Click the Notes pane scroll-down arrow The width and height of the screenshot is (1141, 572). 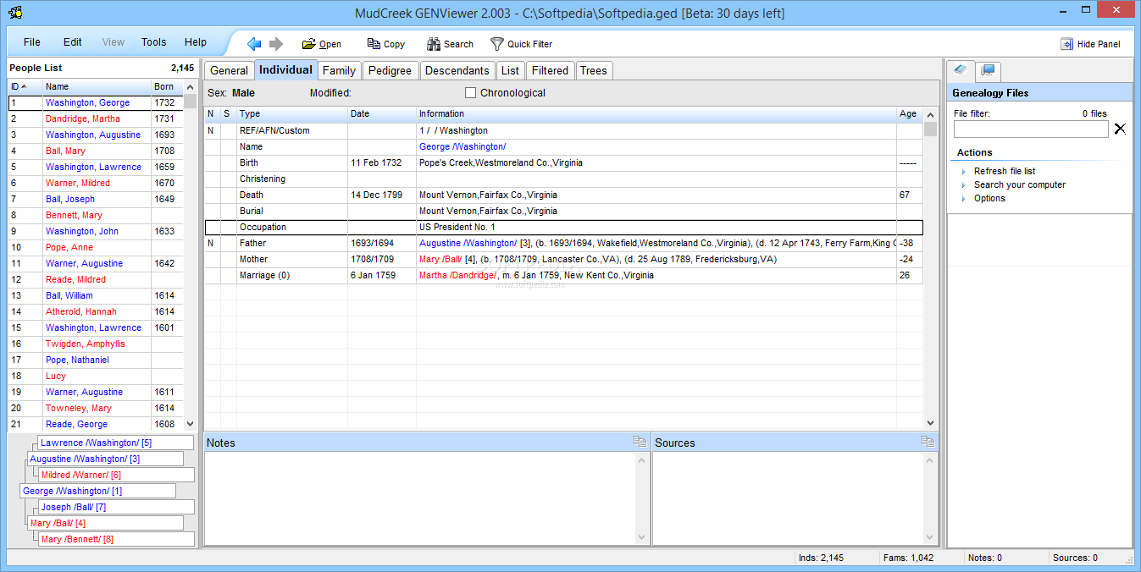(x=643, y=537)
